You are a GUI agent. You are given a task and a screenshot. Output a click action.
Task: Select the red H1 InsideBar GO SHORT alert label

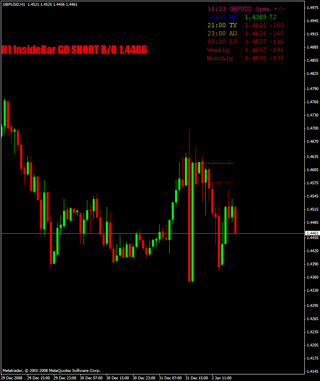[74, 50]
